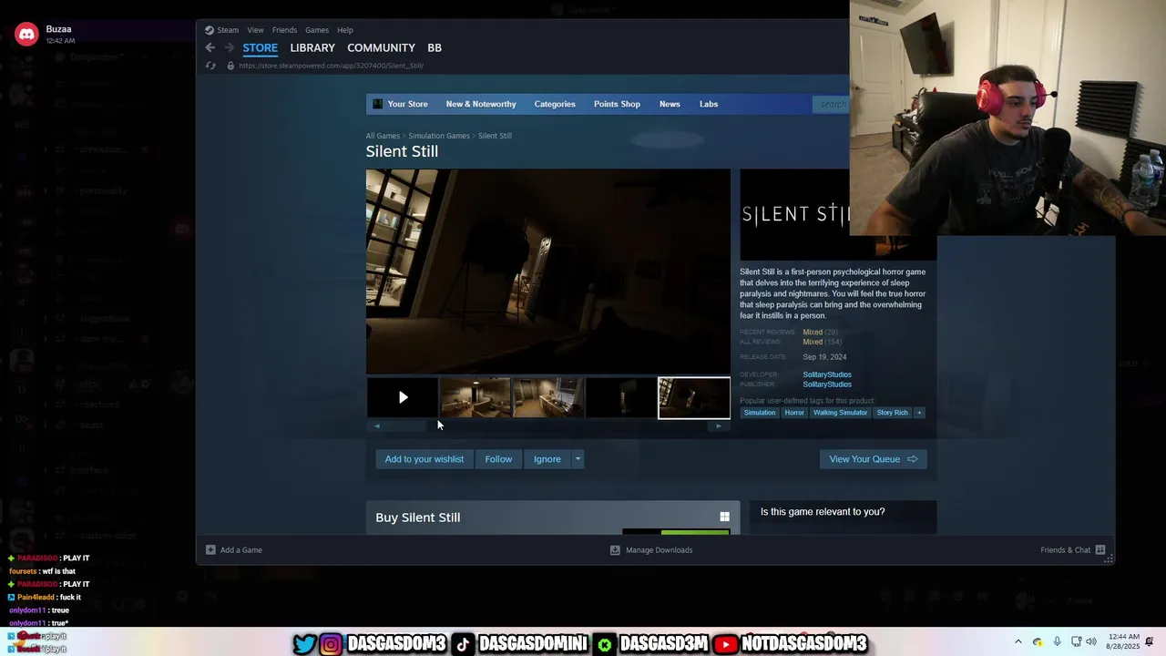Expand the Categories menu
1166x656 pixels.
[x=555, y=104]
